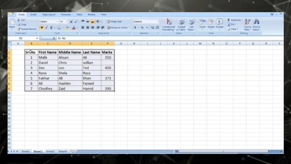
Task: Expand the Font group dialog launcher
Action: point(77,33)
